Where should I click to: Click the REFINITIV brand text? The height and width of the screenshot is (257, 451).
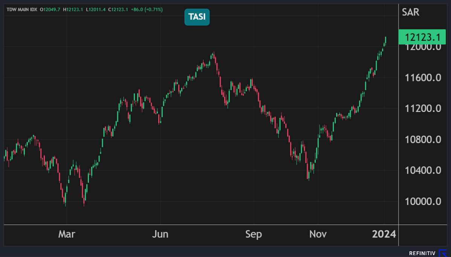423,253
